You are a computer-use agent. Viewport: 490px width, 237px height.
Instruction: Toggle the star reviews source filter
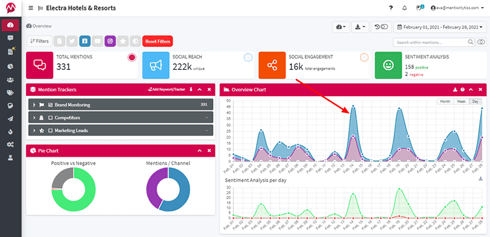click(x=123, y=41)
